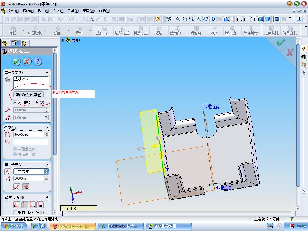The width and height of the screenshot is (308, 231).
Task: Switch to SolidWorks 技术 browser taskbar window
Action: (121, 226)
